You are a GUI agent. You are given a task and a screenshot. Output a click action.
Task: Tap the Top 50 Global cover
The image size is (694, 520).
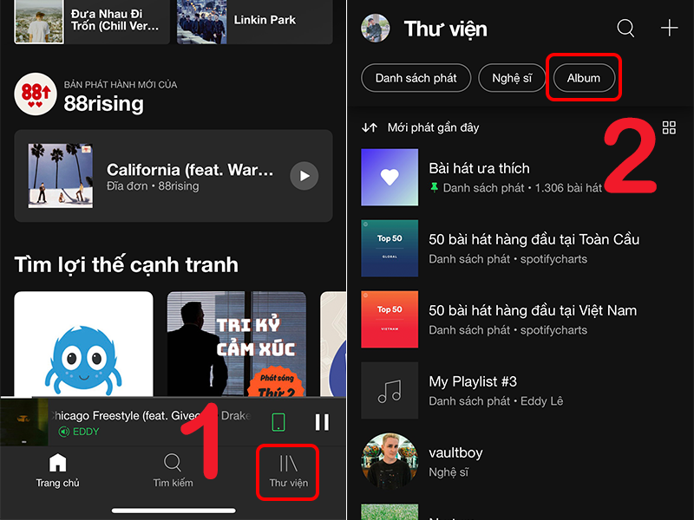pyautogui.click(x=390, y=248)
